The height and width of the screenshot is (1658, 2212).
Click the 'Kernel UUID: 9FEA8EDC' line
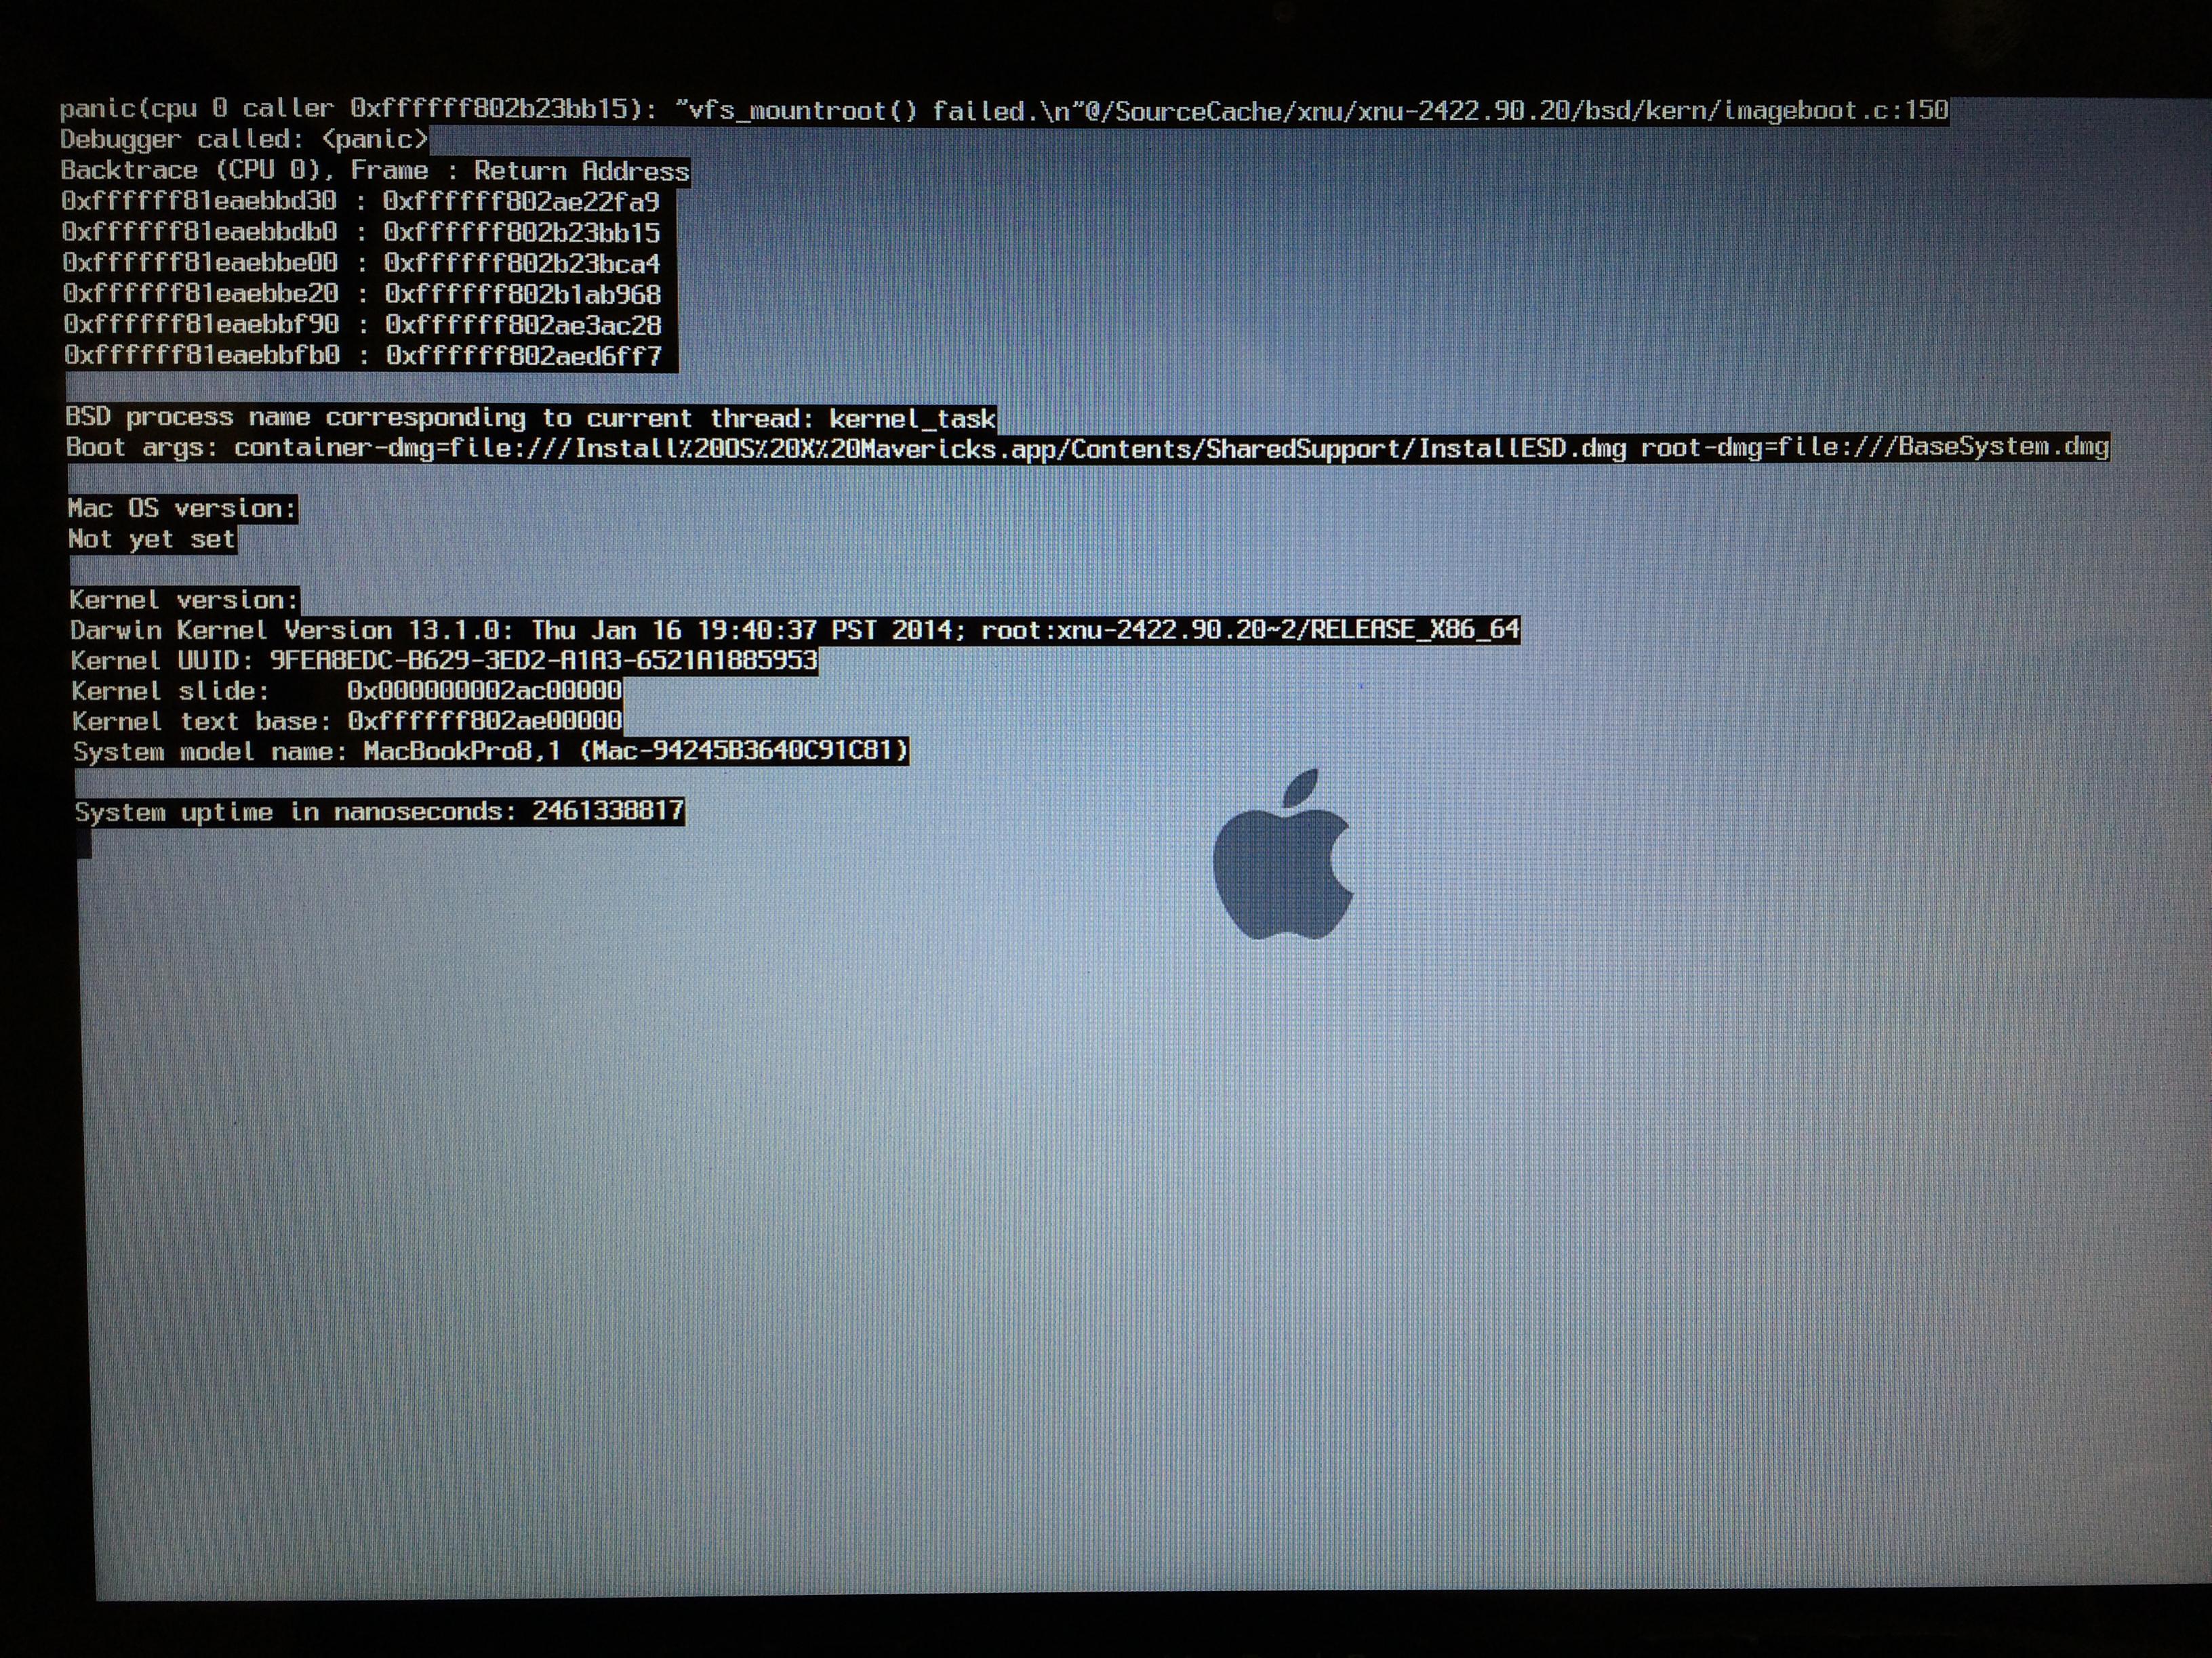coord(444,661)
